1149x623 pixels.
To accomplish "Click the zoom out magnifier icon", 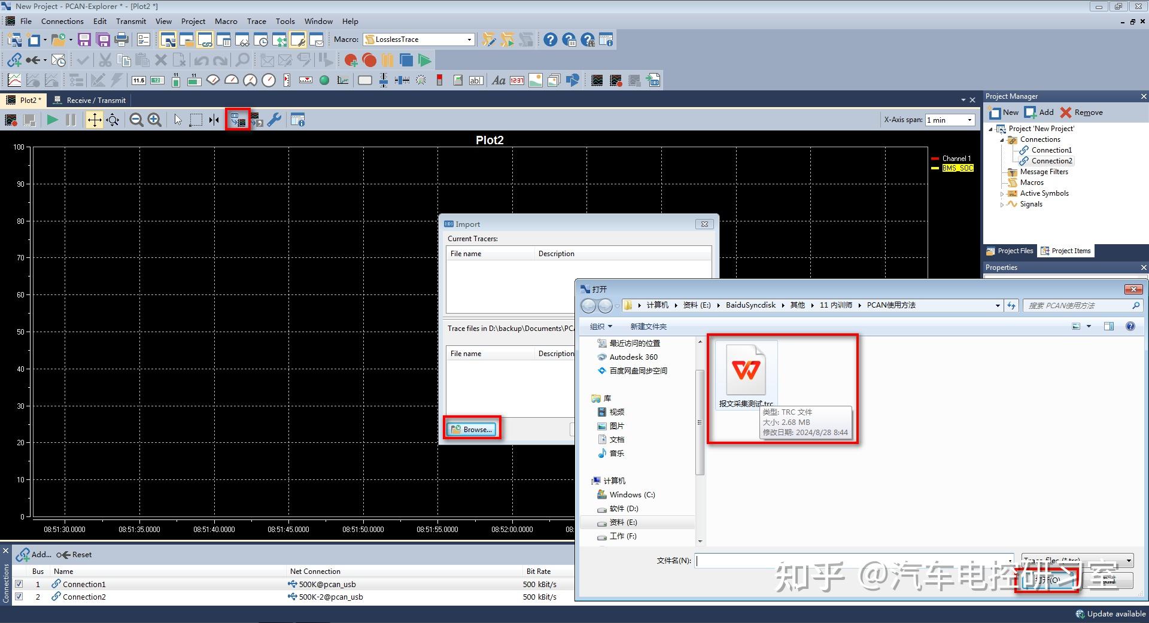I will (136, 120).
